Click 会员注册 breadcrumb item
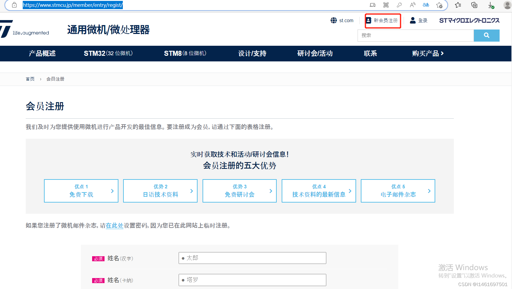This screenshot has height=289, width=512. pyautogui.click(x=55, y=79)
